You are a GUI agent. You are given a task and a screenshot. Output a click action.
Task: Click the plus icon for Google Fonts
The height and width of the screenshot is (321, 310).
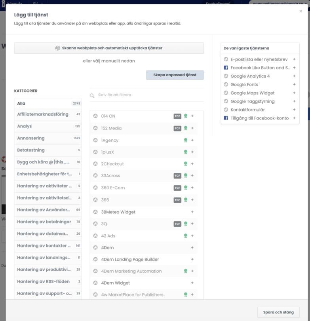coord(294,84)
